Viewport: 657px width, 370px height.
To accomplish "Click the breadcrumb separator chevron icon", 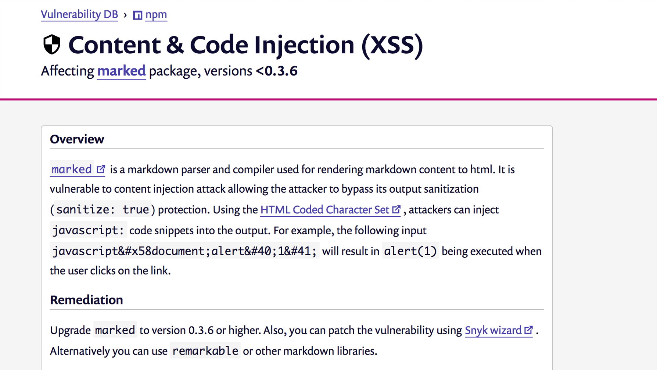I will point(125,15).
